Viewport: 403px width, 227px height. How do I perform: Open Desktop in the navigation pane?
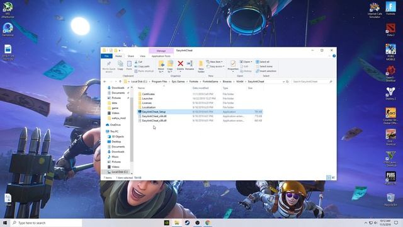[116, 141]
